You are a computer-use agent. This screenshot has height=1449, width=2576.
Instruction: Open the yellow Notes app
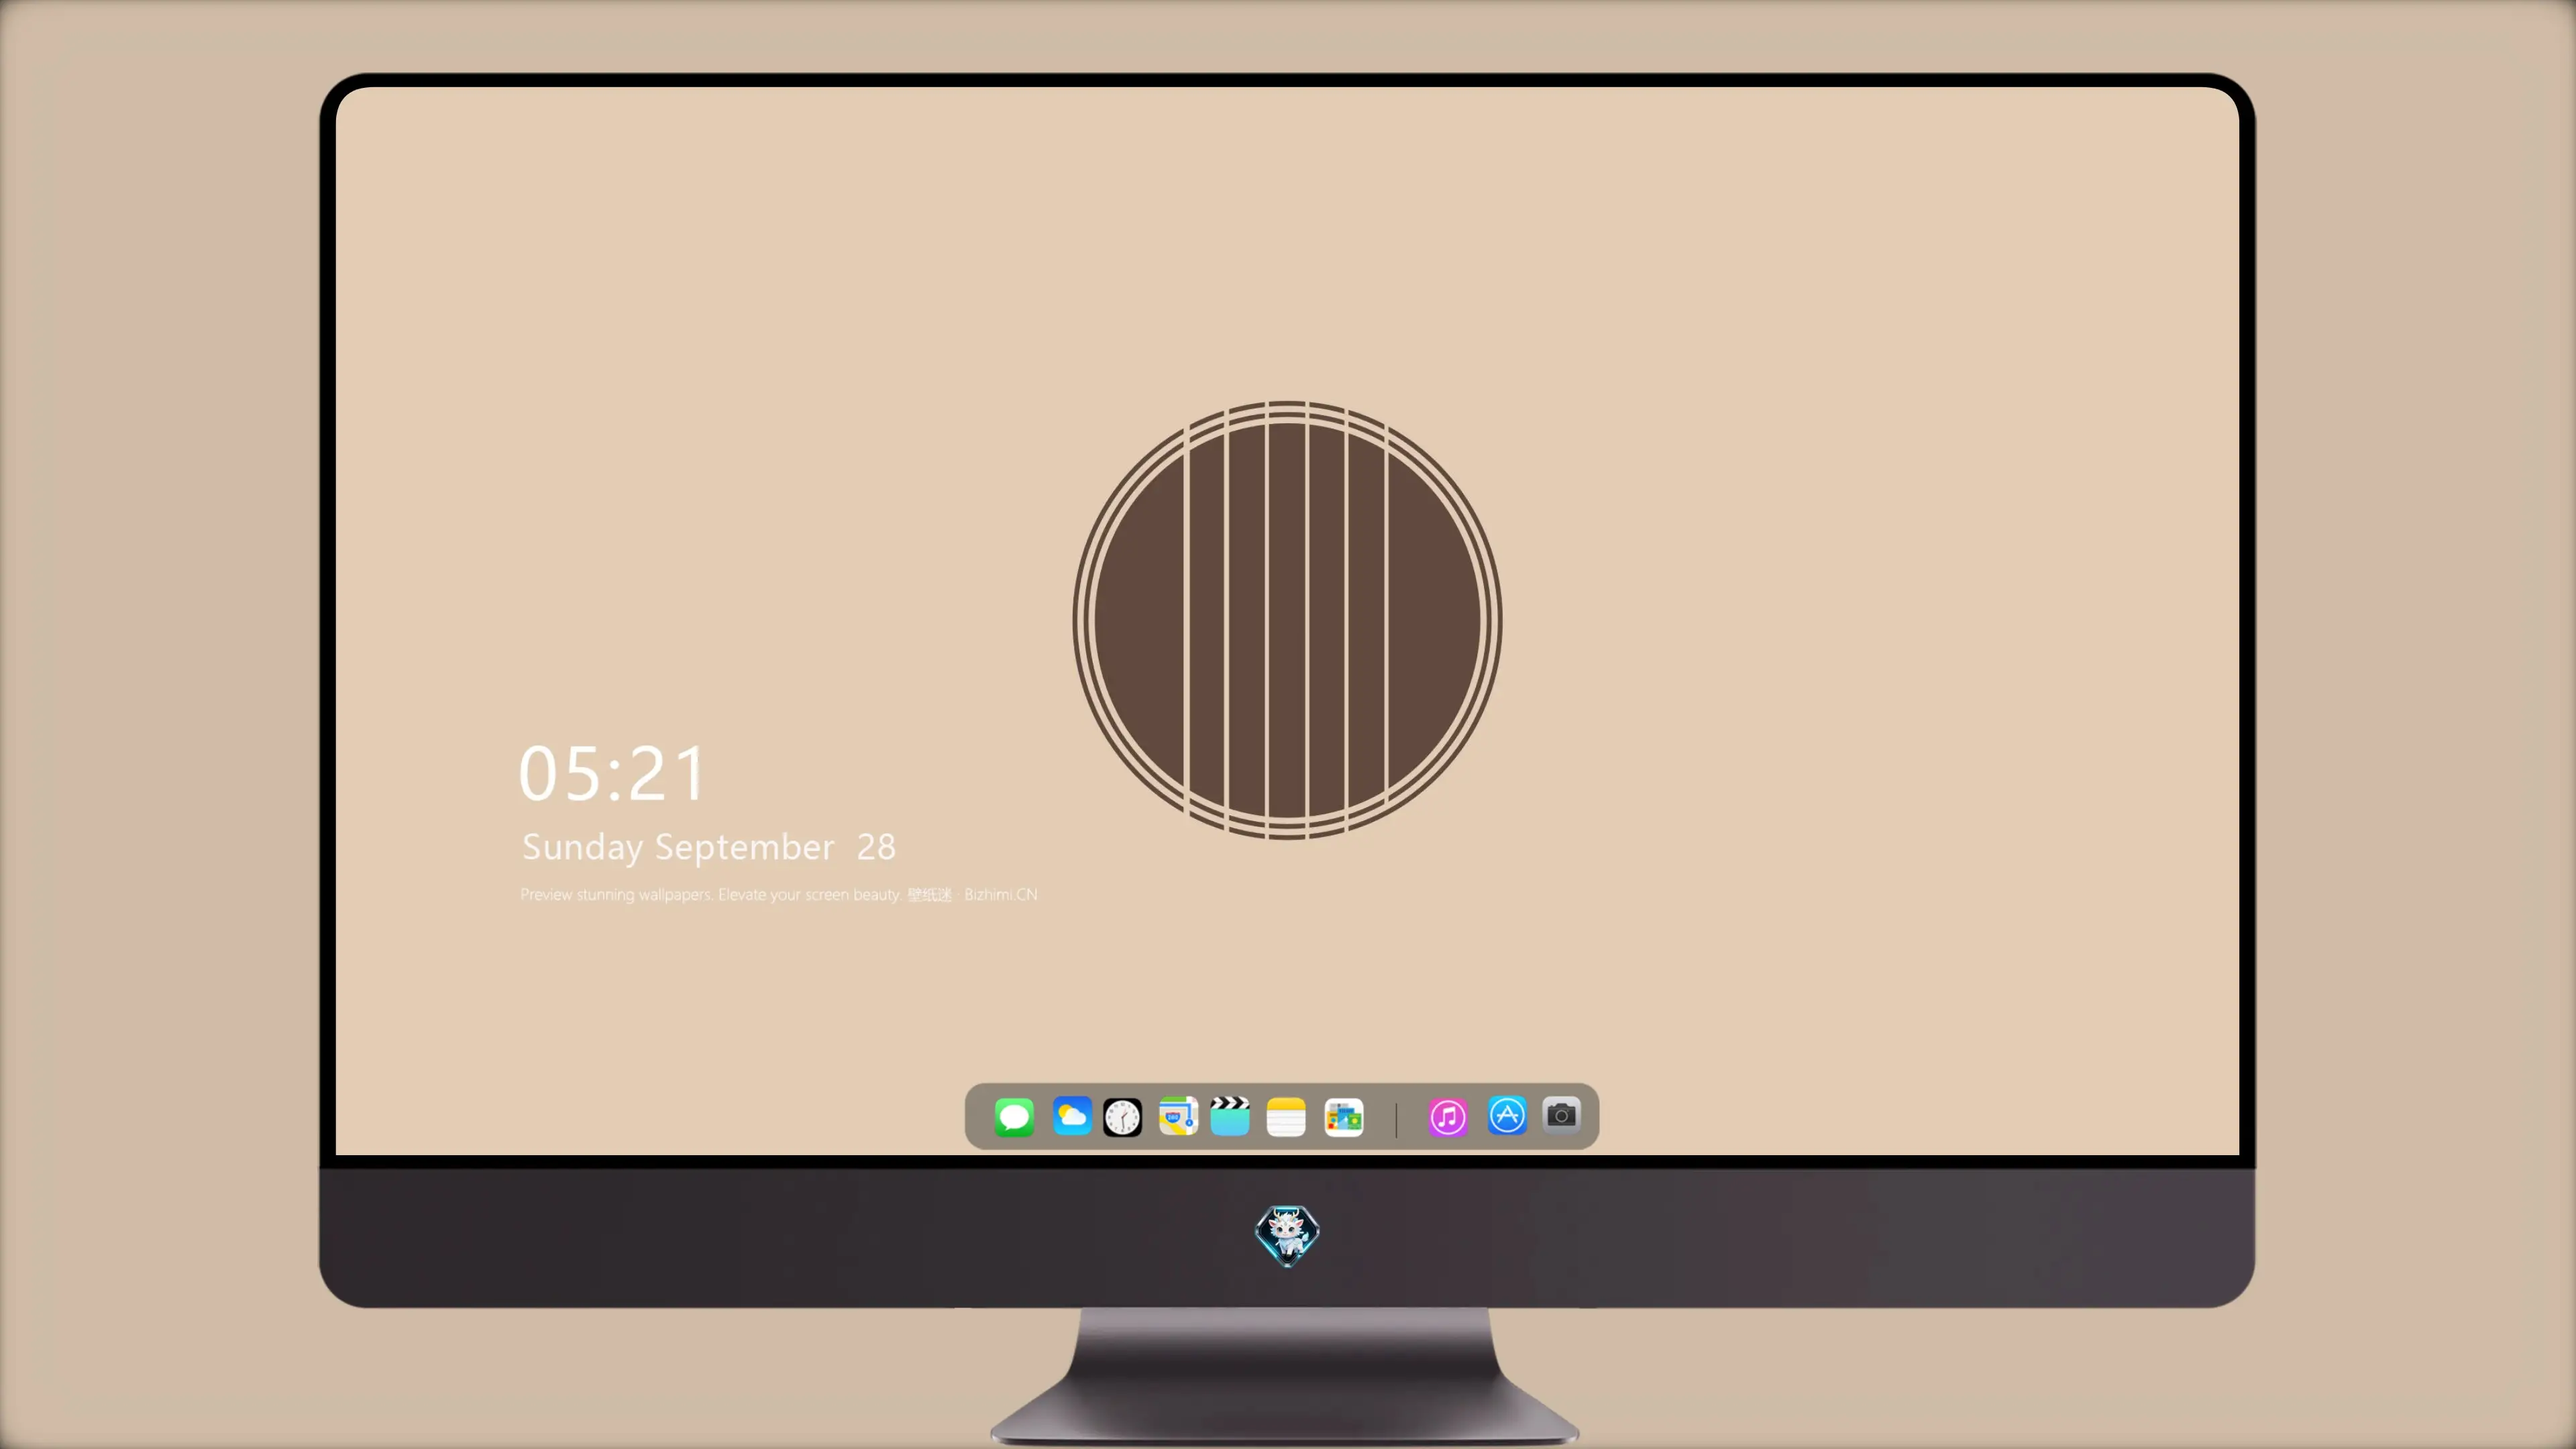(x=1286, y=1116)
